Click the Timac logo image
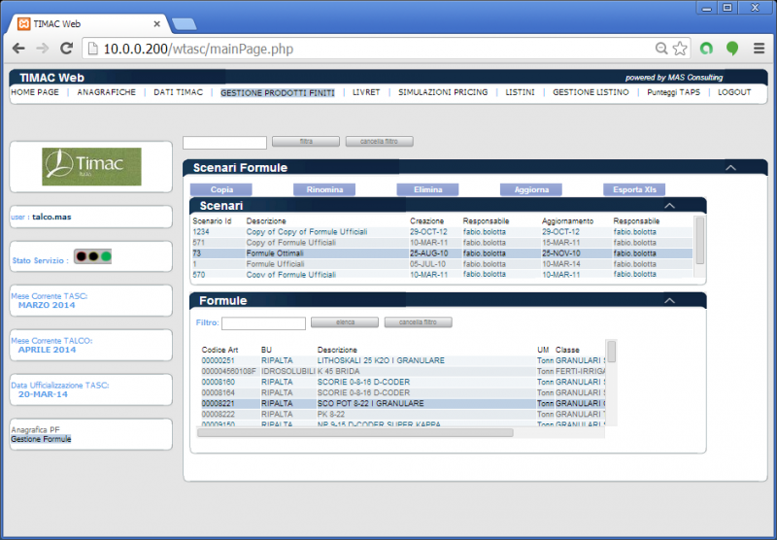The height and width of the screenshot is (540, 777). (91, 167)
